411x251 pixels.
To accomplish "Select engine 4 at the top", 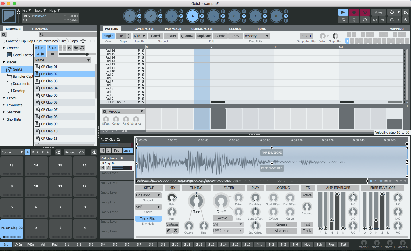I will [x=192, y=16].
